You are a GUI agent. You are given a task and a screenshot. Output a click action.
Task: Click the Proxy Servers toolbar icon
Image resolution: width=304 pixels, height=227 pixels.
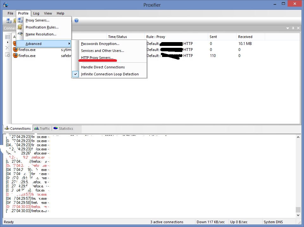pyautogui.click(x=9, y=21)
